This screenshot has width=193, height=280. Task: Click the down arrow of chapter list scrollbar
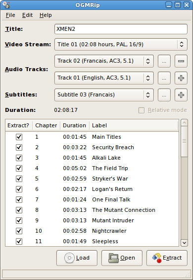[x=184, y=243]
